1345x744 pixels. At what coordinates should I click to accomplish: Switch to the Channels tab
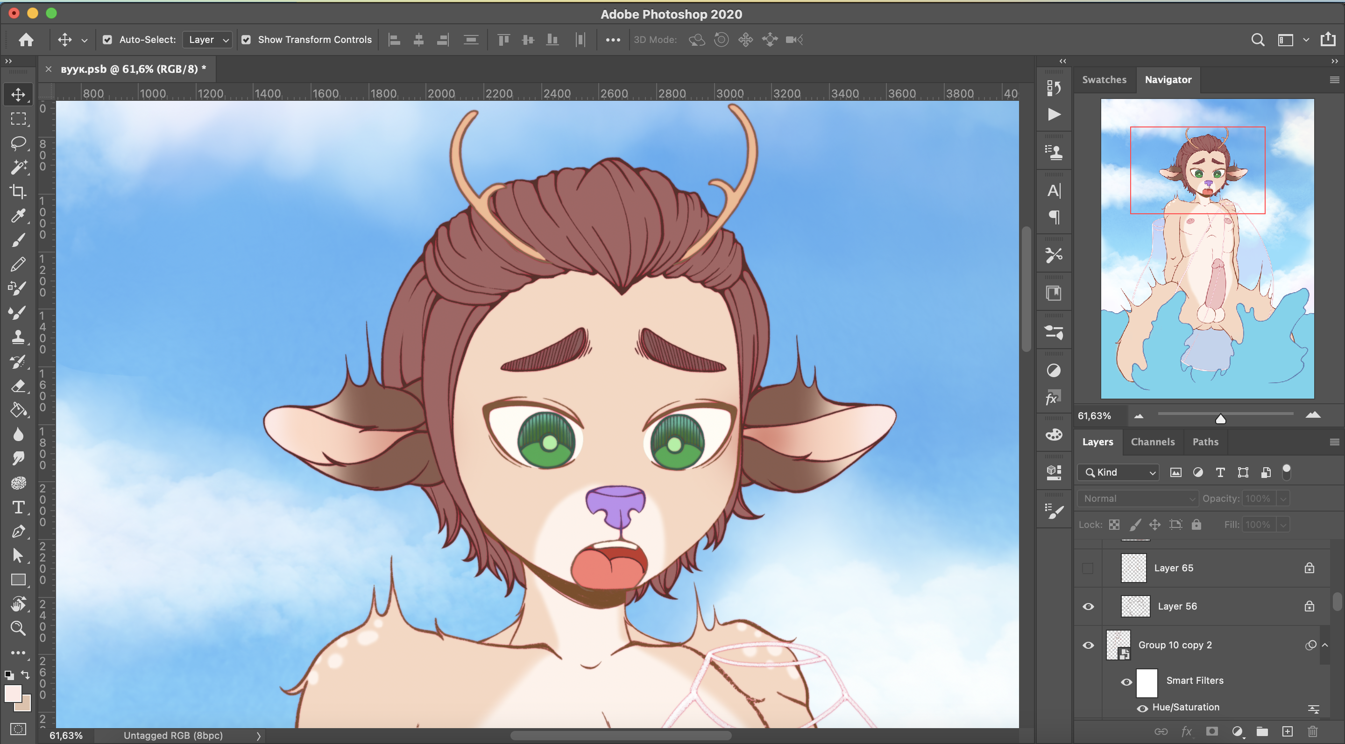pyautogui.click(x=1152, y=442)
